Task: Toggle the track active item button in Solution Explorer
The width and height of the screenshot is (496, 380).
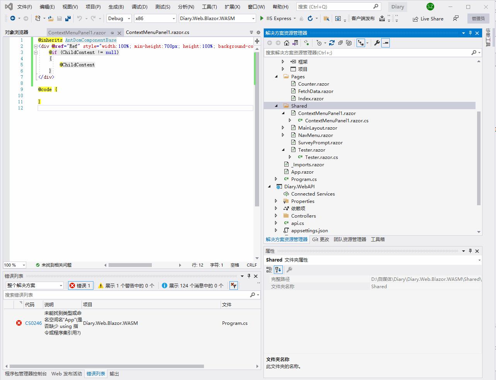Action: tap(361, 43)
